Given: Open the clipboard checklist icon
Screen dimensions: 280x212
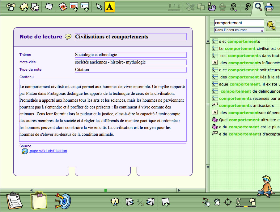Looking at the screenshot, I should coord(14,201).
